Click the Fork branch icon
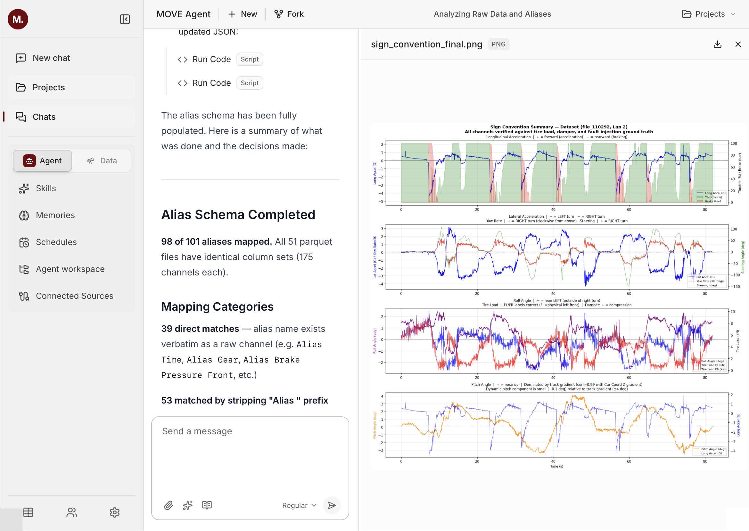The height and width of the screenshot is (531, 749). pyautogui.click(x=279, y=14)
